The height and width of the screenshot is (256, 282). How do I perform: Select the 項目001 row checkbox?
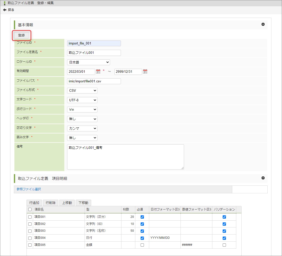coord(30,217)
